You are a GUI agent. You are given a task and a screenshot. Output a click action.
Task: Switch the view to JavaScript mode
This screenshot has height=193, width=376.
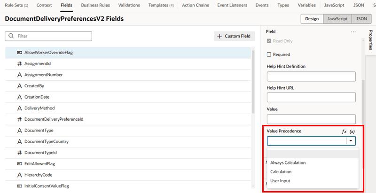[x=337, y=19]
